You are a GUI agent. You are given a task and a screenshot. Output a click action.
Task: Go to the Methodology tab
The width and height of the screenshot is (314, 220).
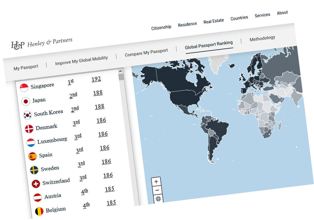(x=262, y=39)
